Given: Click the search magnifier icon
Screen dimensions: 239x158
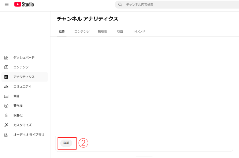Looking at the screenshot, I should point(120,5).
